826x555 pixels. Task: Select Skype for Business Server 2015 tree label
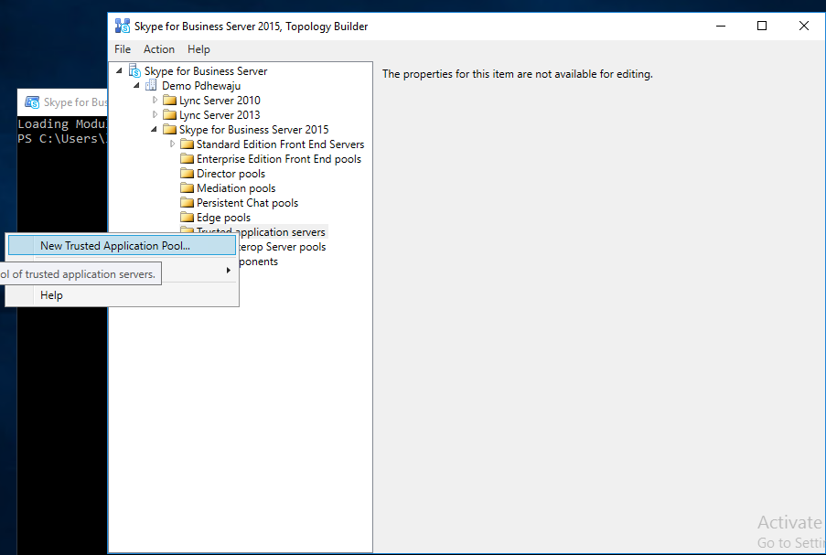254,130
